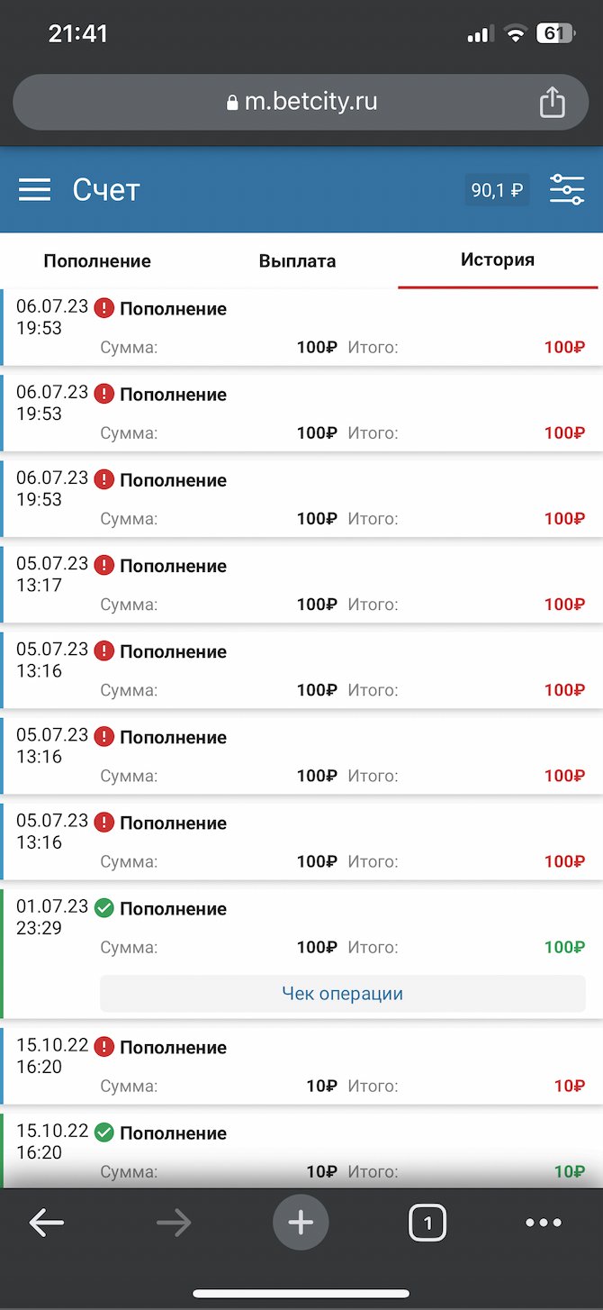The image size is (603, 1310).
Task: Tap the green success checkmark on 01.07.23
Action: click(x=104, y=908)
